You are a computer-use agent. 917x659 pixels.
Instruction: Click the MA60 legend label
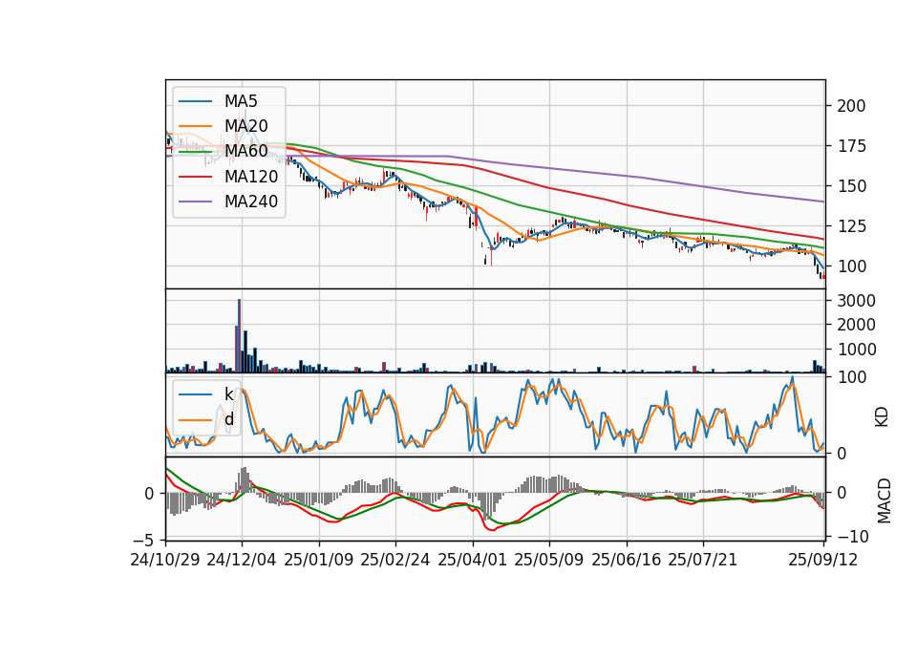tap(245, 151)
